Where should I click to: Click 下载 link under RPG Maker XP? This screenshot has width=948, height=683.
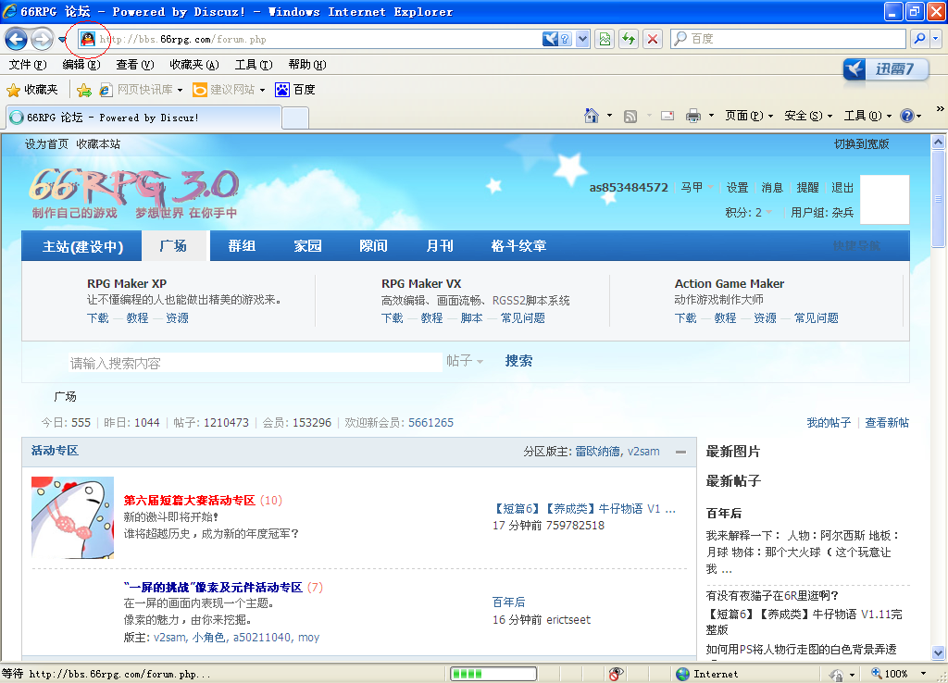[x=98, y=318]
